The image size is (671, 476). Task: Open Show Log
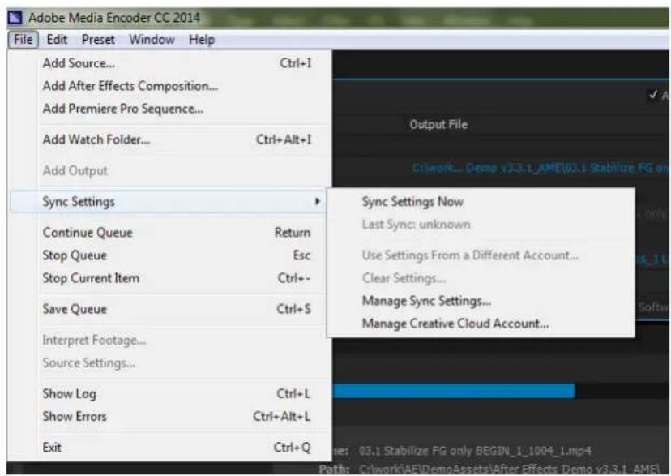[170, 394]
